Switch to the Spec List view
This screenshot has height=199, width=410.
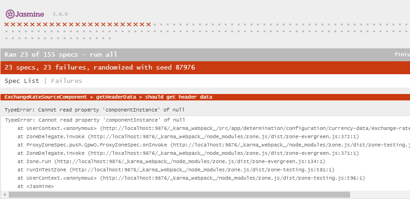pyautogui.click(x=22, y=81)
